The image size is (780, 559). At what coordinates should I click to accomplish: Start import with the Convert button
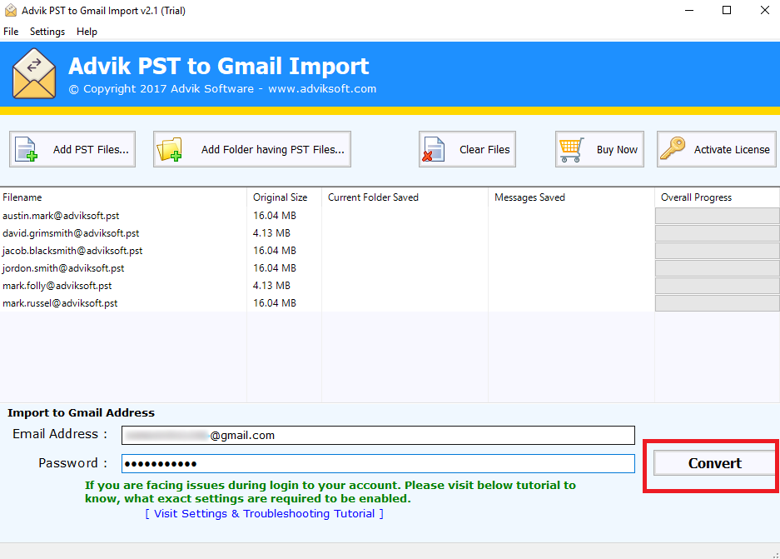point(715,463)
